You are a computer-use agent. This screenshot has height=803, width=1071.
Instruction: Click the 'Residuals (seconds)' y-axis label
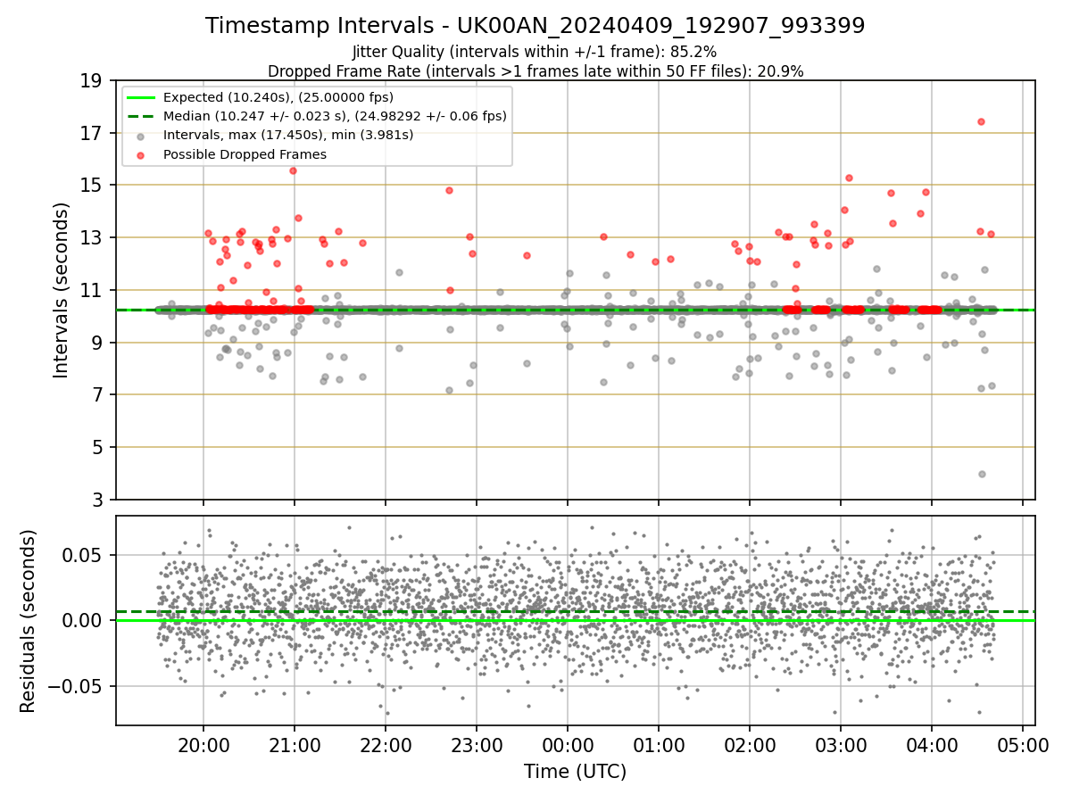pos(29,621)
